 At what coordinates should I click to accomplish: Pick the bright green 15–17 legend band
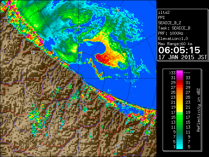pyautogui.click(x=180, y=117)
